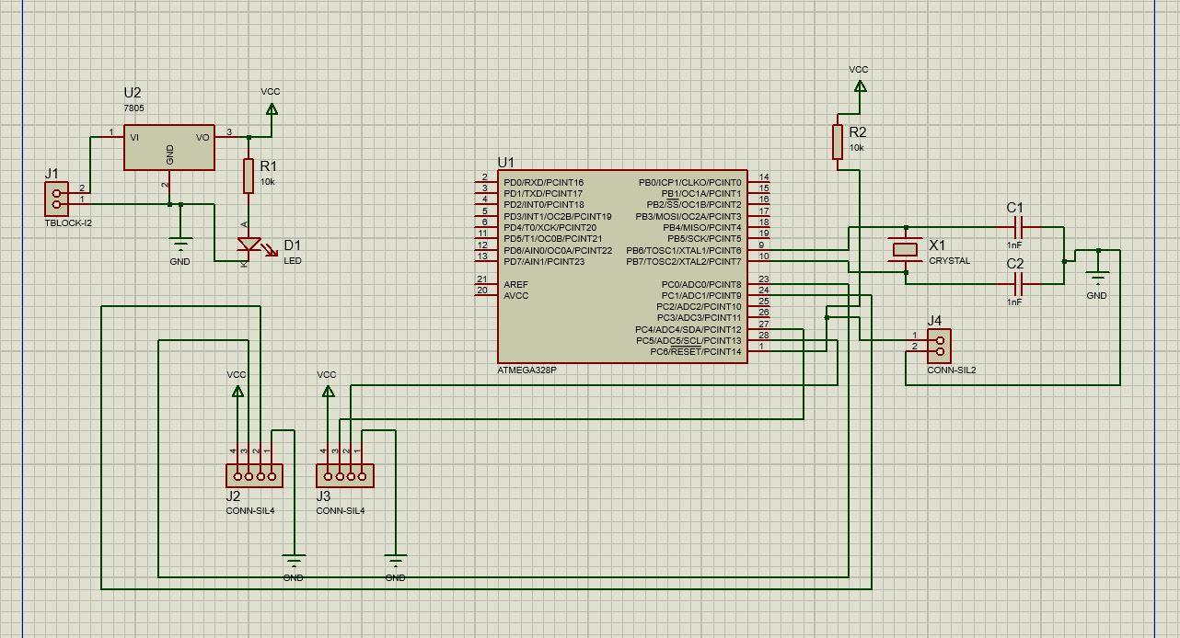Image resolution: width=1180 pixels, height=638 pixels.
Task: Click pull-up resistor R2 below VCC
Action: click(839, 142)
